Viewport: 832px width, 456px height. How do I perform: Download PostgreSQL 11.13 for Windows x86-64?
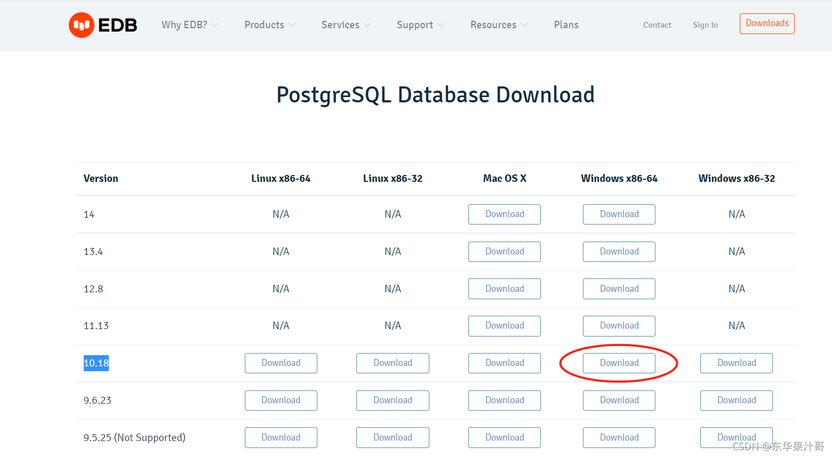(x=619, y=325)
